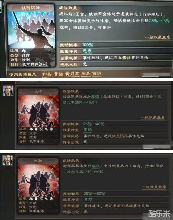
Task: Click the cavalry icon on 铁骑驱驰 card
Action: pyautogui.click(x=24, y=51)
